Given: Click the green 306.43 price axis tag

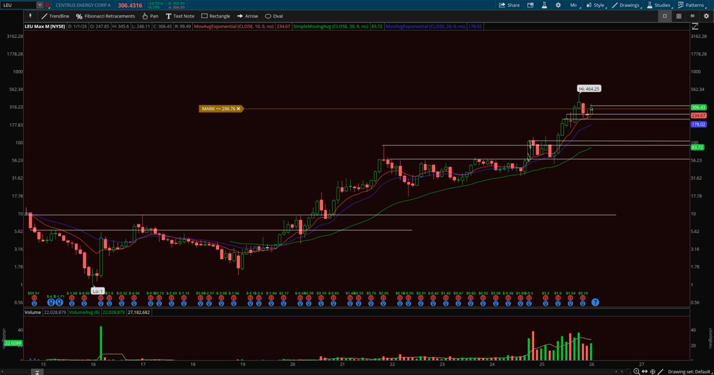Looking at the screenshot, I should click(x=698, y=107).
